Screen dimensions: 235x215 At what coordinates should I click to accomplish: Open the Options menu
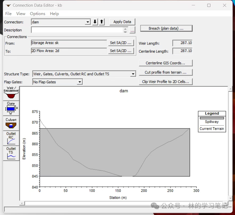point(37,14)
